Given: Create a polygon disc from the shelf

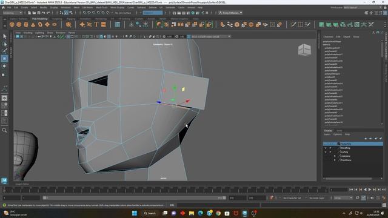Looking at the screenshot, I should 54,24.
